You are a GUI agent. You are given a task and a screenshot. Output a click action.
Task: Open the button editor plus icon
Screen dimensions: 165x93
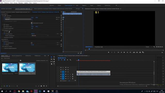162,52
